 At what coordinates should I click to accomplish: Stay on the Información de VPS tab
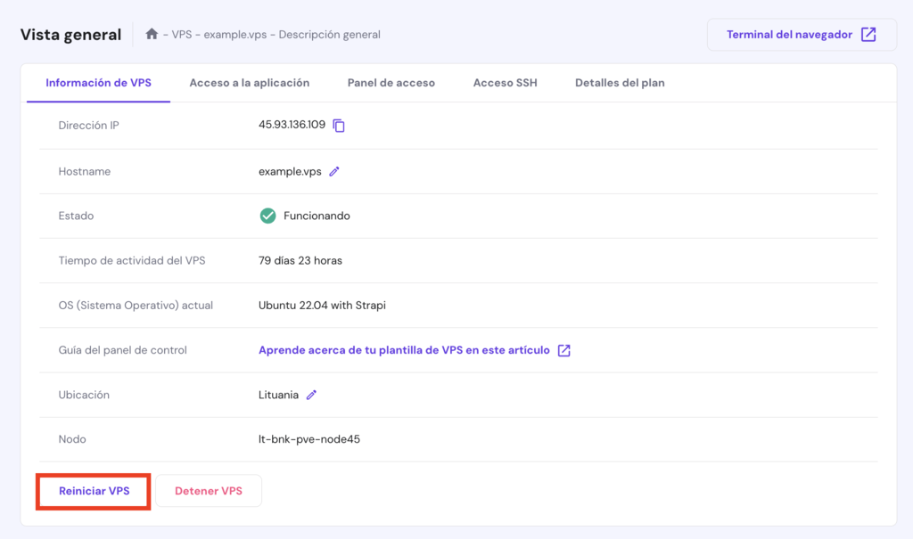101,82
